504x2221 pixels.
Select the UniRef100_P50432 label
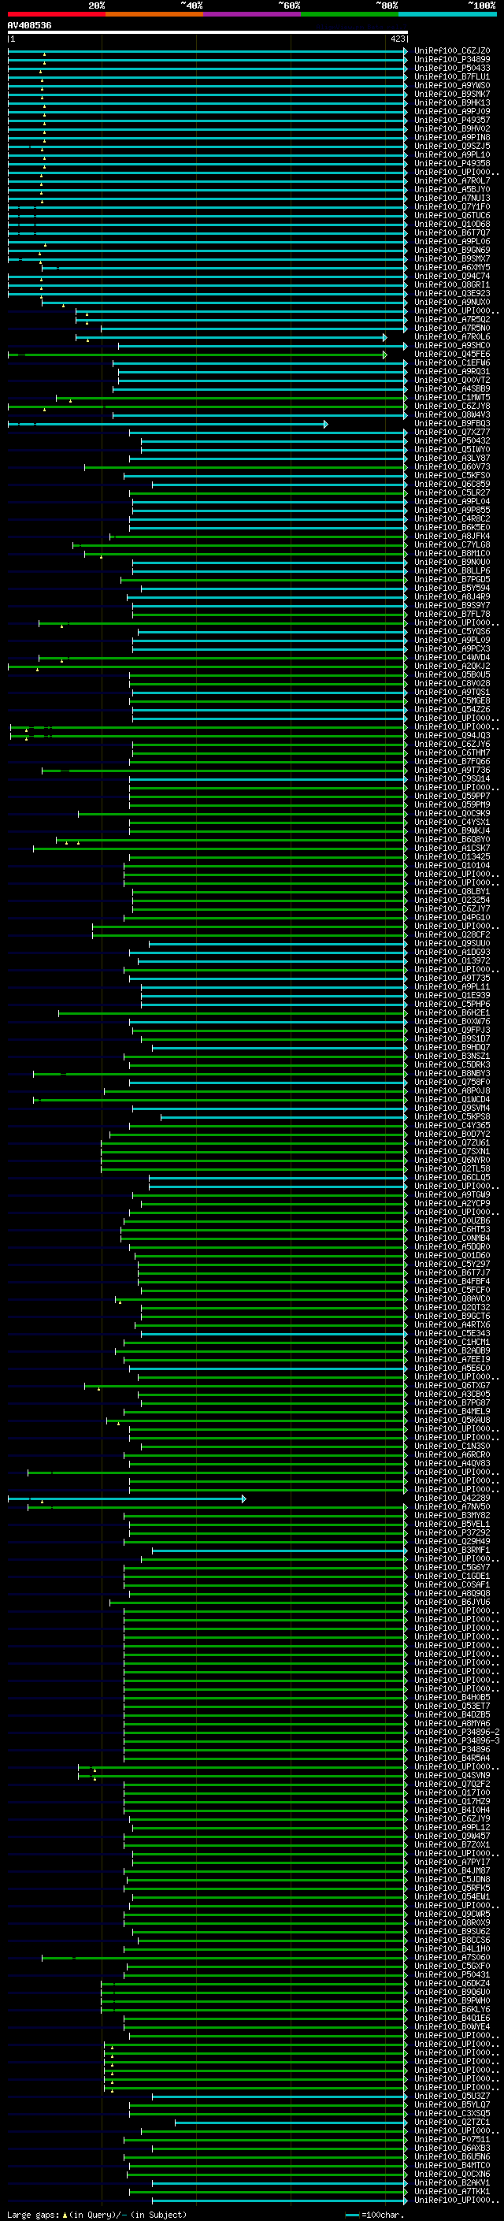tap(452, 440)
